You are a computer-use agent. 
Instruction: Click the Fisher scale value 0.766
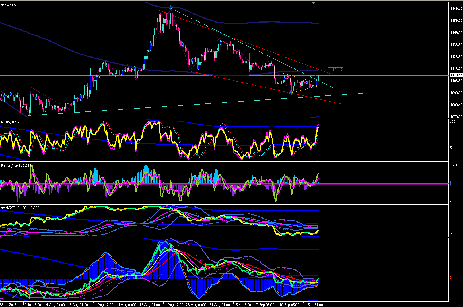(454, 165)
